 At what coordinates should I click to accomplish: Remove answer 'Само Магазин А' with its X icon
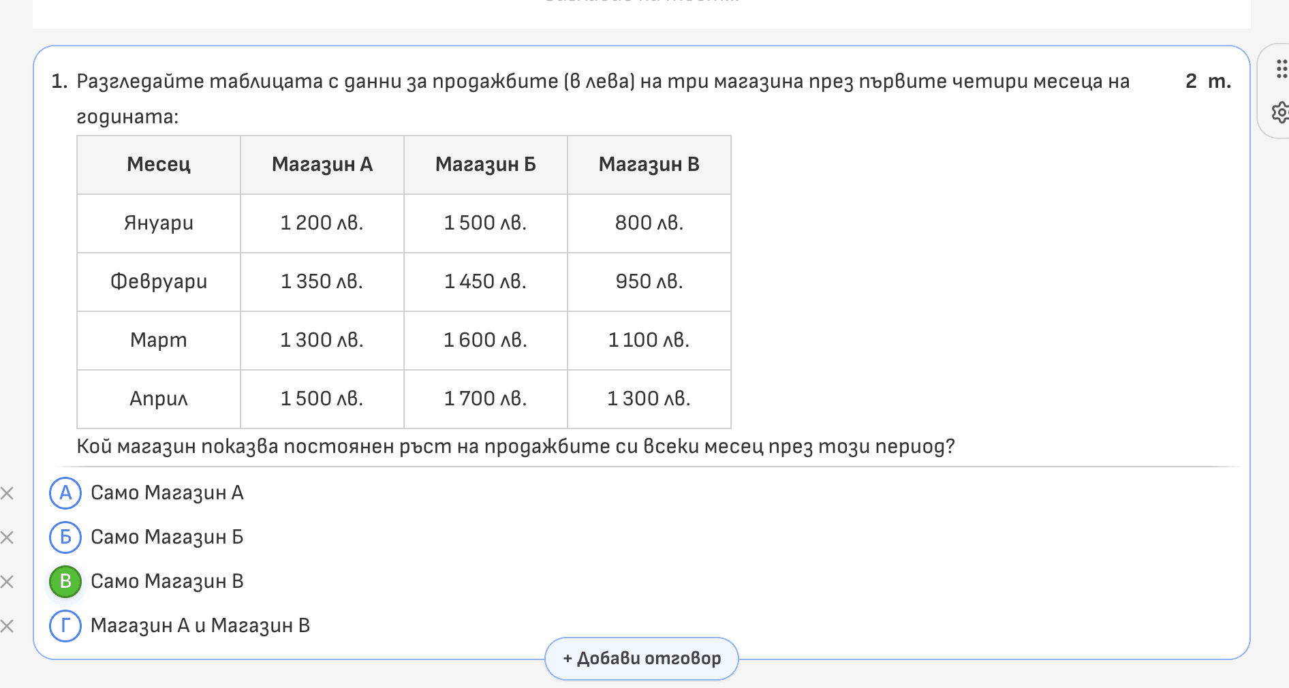(7, 493)
